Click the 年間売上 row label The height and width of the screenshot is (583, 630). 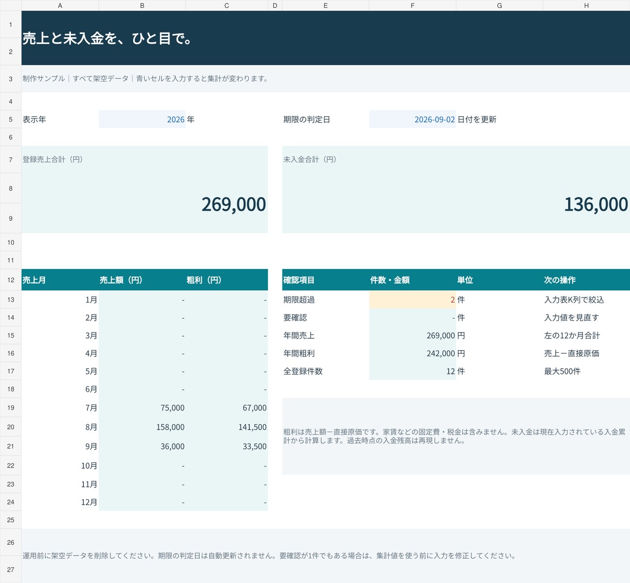click(x=325, y=336)
